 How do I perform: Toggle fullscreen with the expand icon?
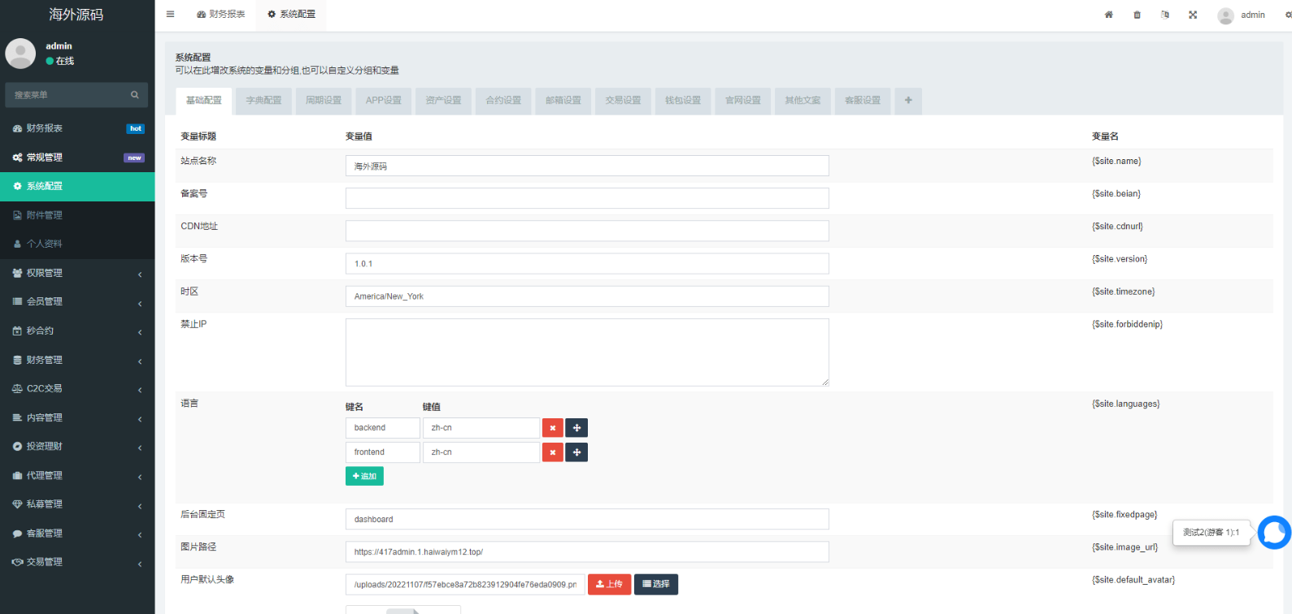tap(1193, 15)
